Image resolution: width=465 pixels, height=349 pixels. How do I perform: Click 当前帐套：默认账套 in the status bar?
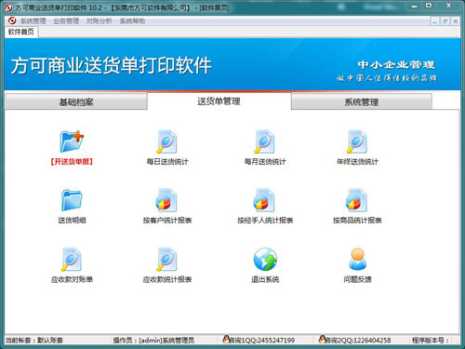click(34, 341)
